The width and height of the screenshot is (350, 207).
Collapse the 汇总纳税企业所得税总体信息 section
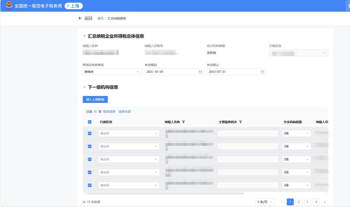pos(84,36)
